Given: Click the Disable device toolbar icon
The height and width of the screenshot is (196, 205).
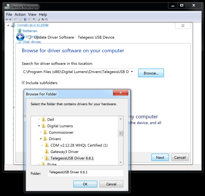Looking at the screenshot, I should 46,19.
